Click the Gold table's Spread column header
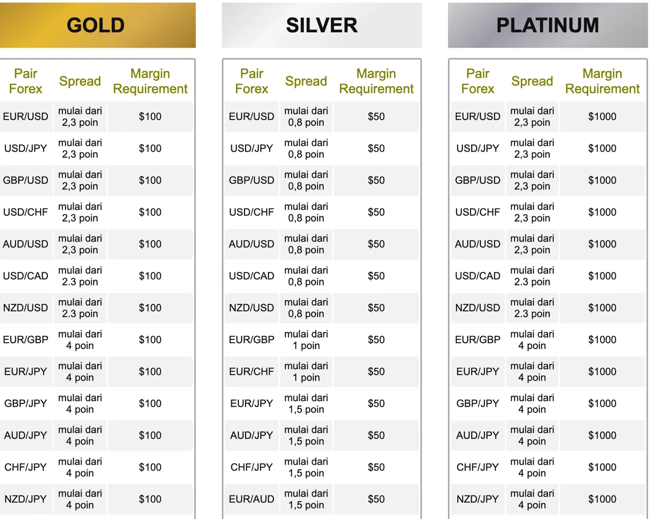Image resolution: width=651 pixels, height=519 pixels. 80,81
